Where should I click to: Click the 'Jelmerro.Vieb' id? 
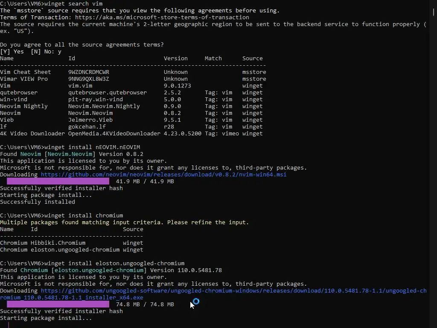click(x=90, y=120)
